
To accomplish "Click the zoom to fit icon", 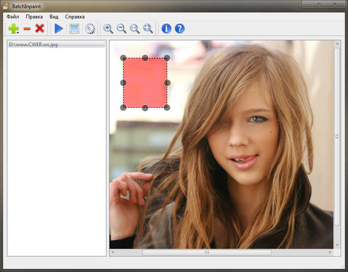I will click(x=148, y=28).
